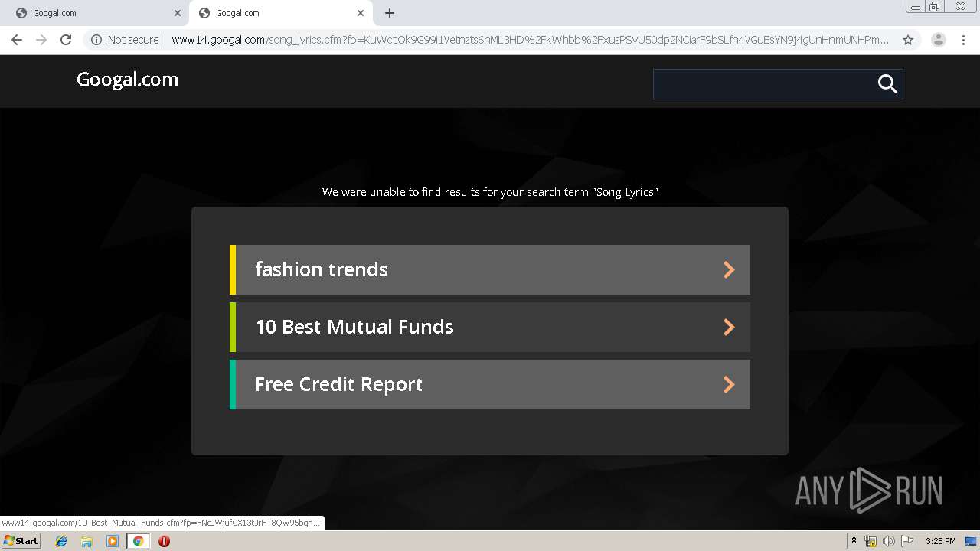Open the Chrome profile avatar
Image resolution: width=980 pixels, height=551 pixels.
click(x=938, y=40)
